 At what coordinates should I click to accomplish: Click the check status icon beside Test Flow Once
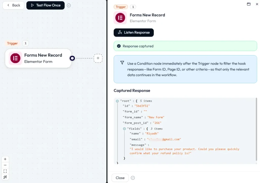click(x=69, y=5)
